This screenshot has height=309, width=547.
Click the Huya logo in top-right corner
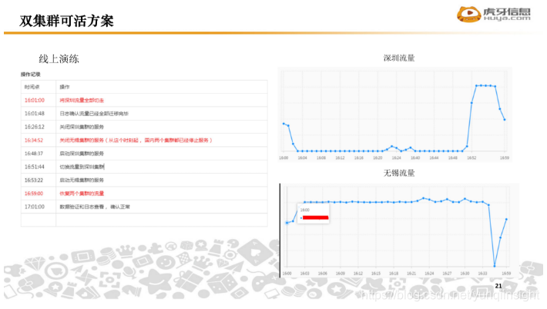[494, 14]
